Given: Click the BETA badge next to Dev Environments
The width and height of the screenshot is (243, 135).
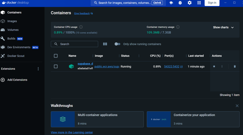Looking at the screenshot, I should tap(35, 48).
